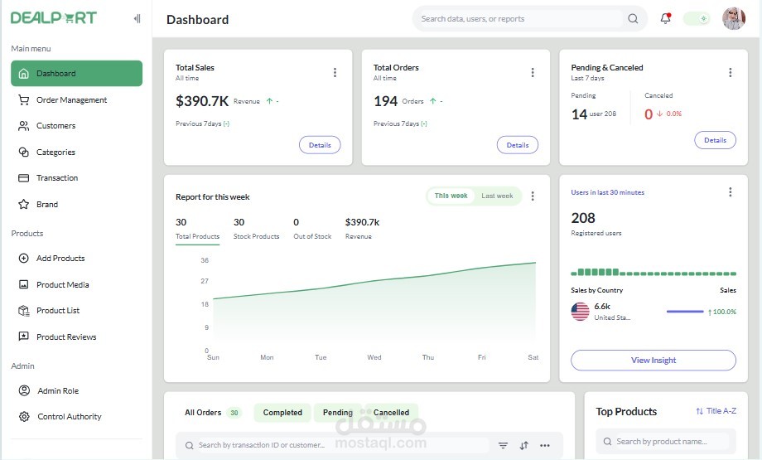Image resolution: width=762 pixels, height=460 pixels.
Task: Select Stock Products report tab
Action: coord(256,229)
